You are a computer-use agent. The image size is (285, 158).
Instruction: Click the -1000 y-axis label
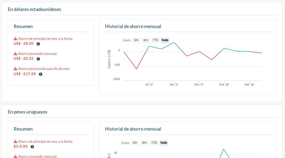click(116, 79)
